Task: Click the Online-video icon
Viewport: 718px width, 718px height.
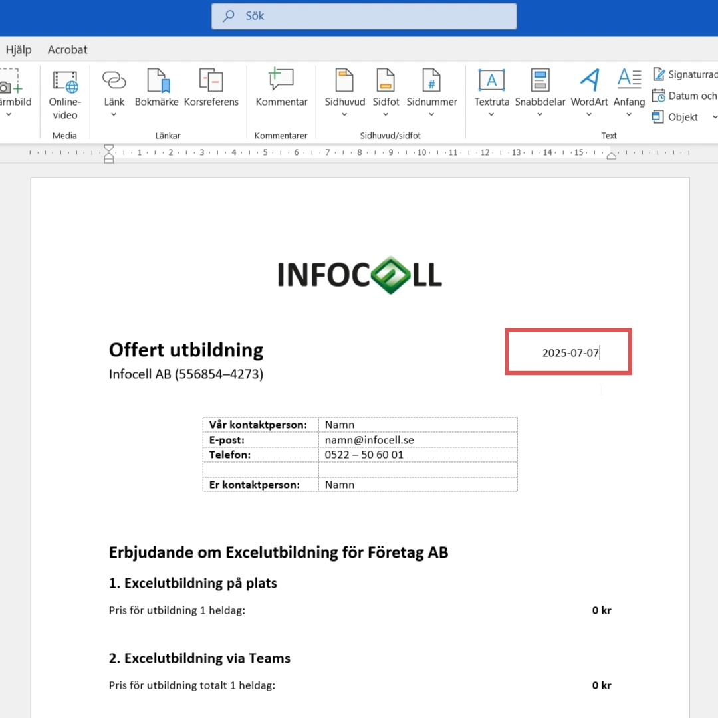Action: 65,82
